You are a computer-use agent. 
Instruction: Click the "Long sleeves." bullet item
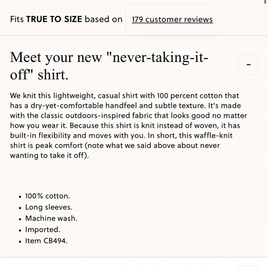49,207
